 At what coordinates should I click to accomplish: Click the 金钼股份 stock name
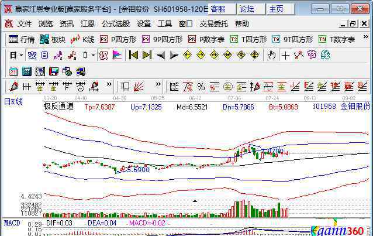click(355, 107)
